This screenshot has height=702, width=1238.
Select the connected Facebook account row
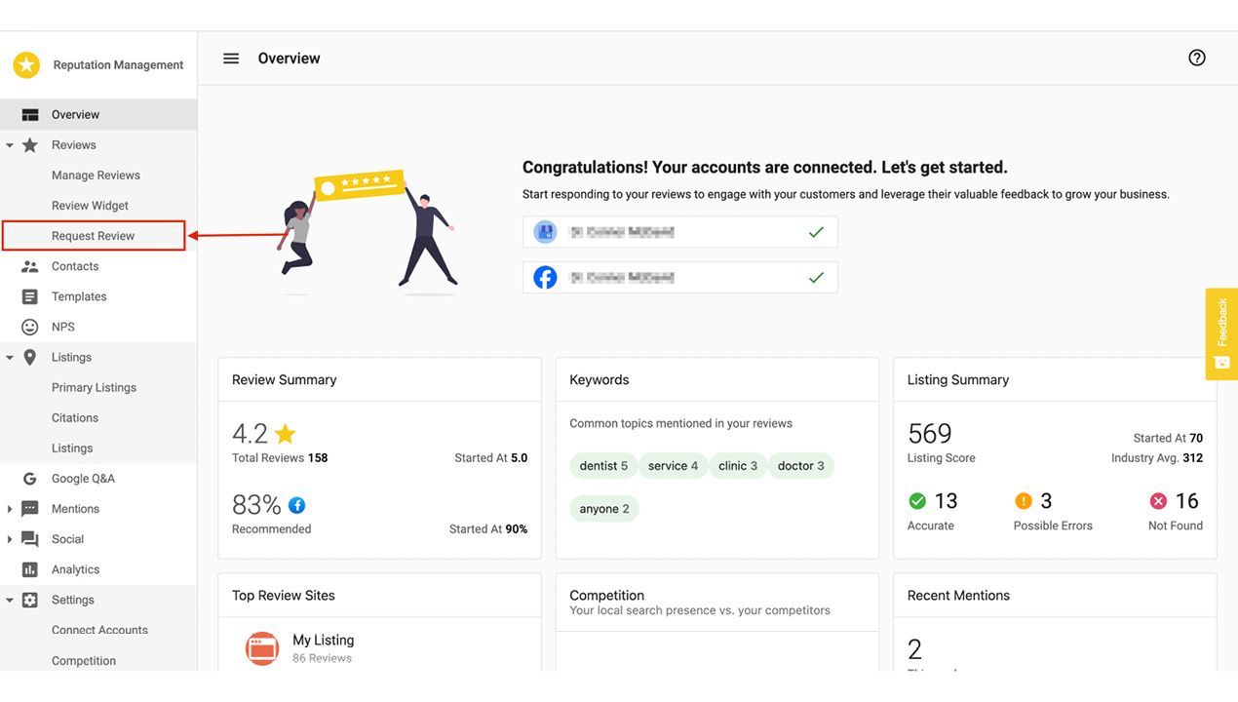(679, 278)
